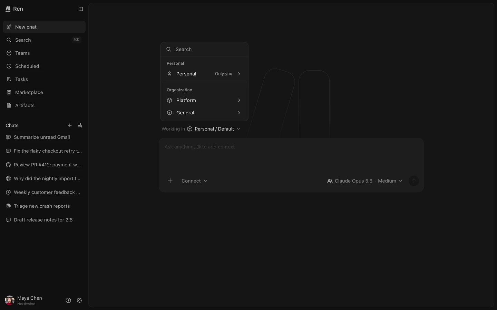The image size is (497, 310).
Task: Collapse the sidebar with the panel icon
Action: tap(81, 9)
